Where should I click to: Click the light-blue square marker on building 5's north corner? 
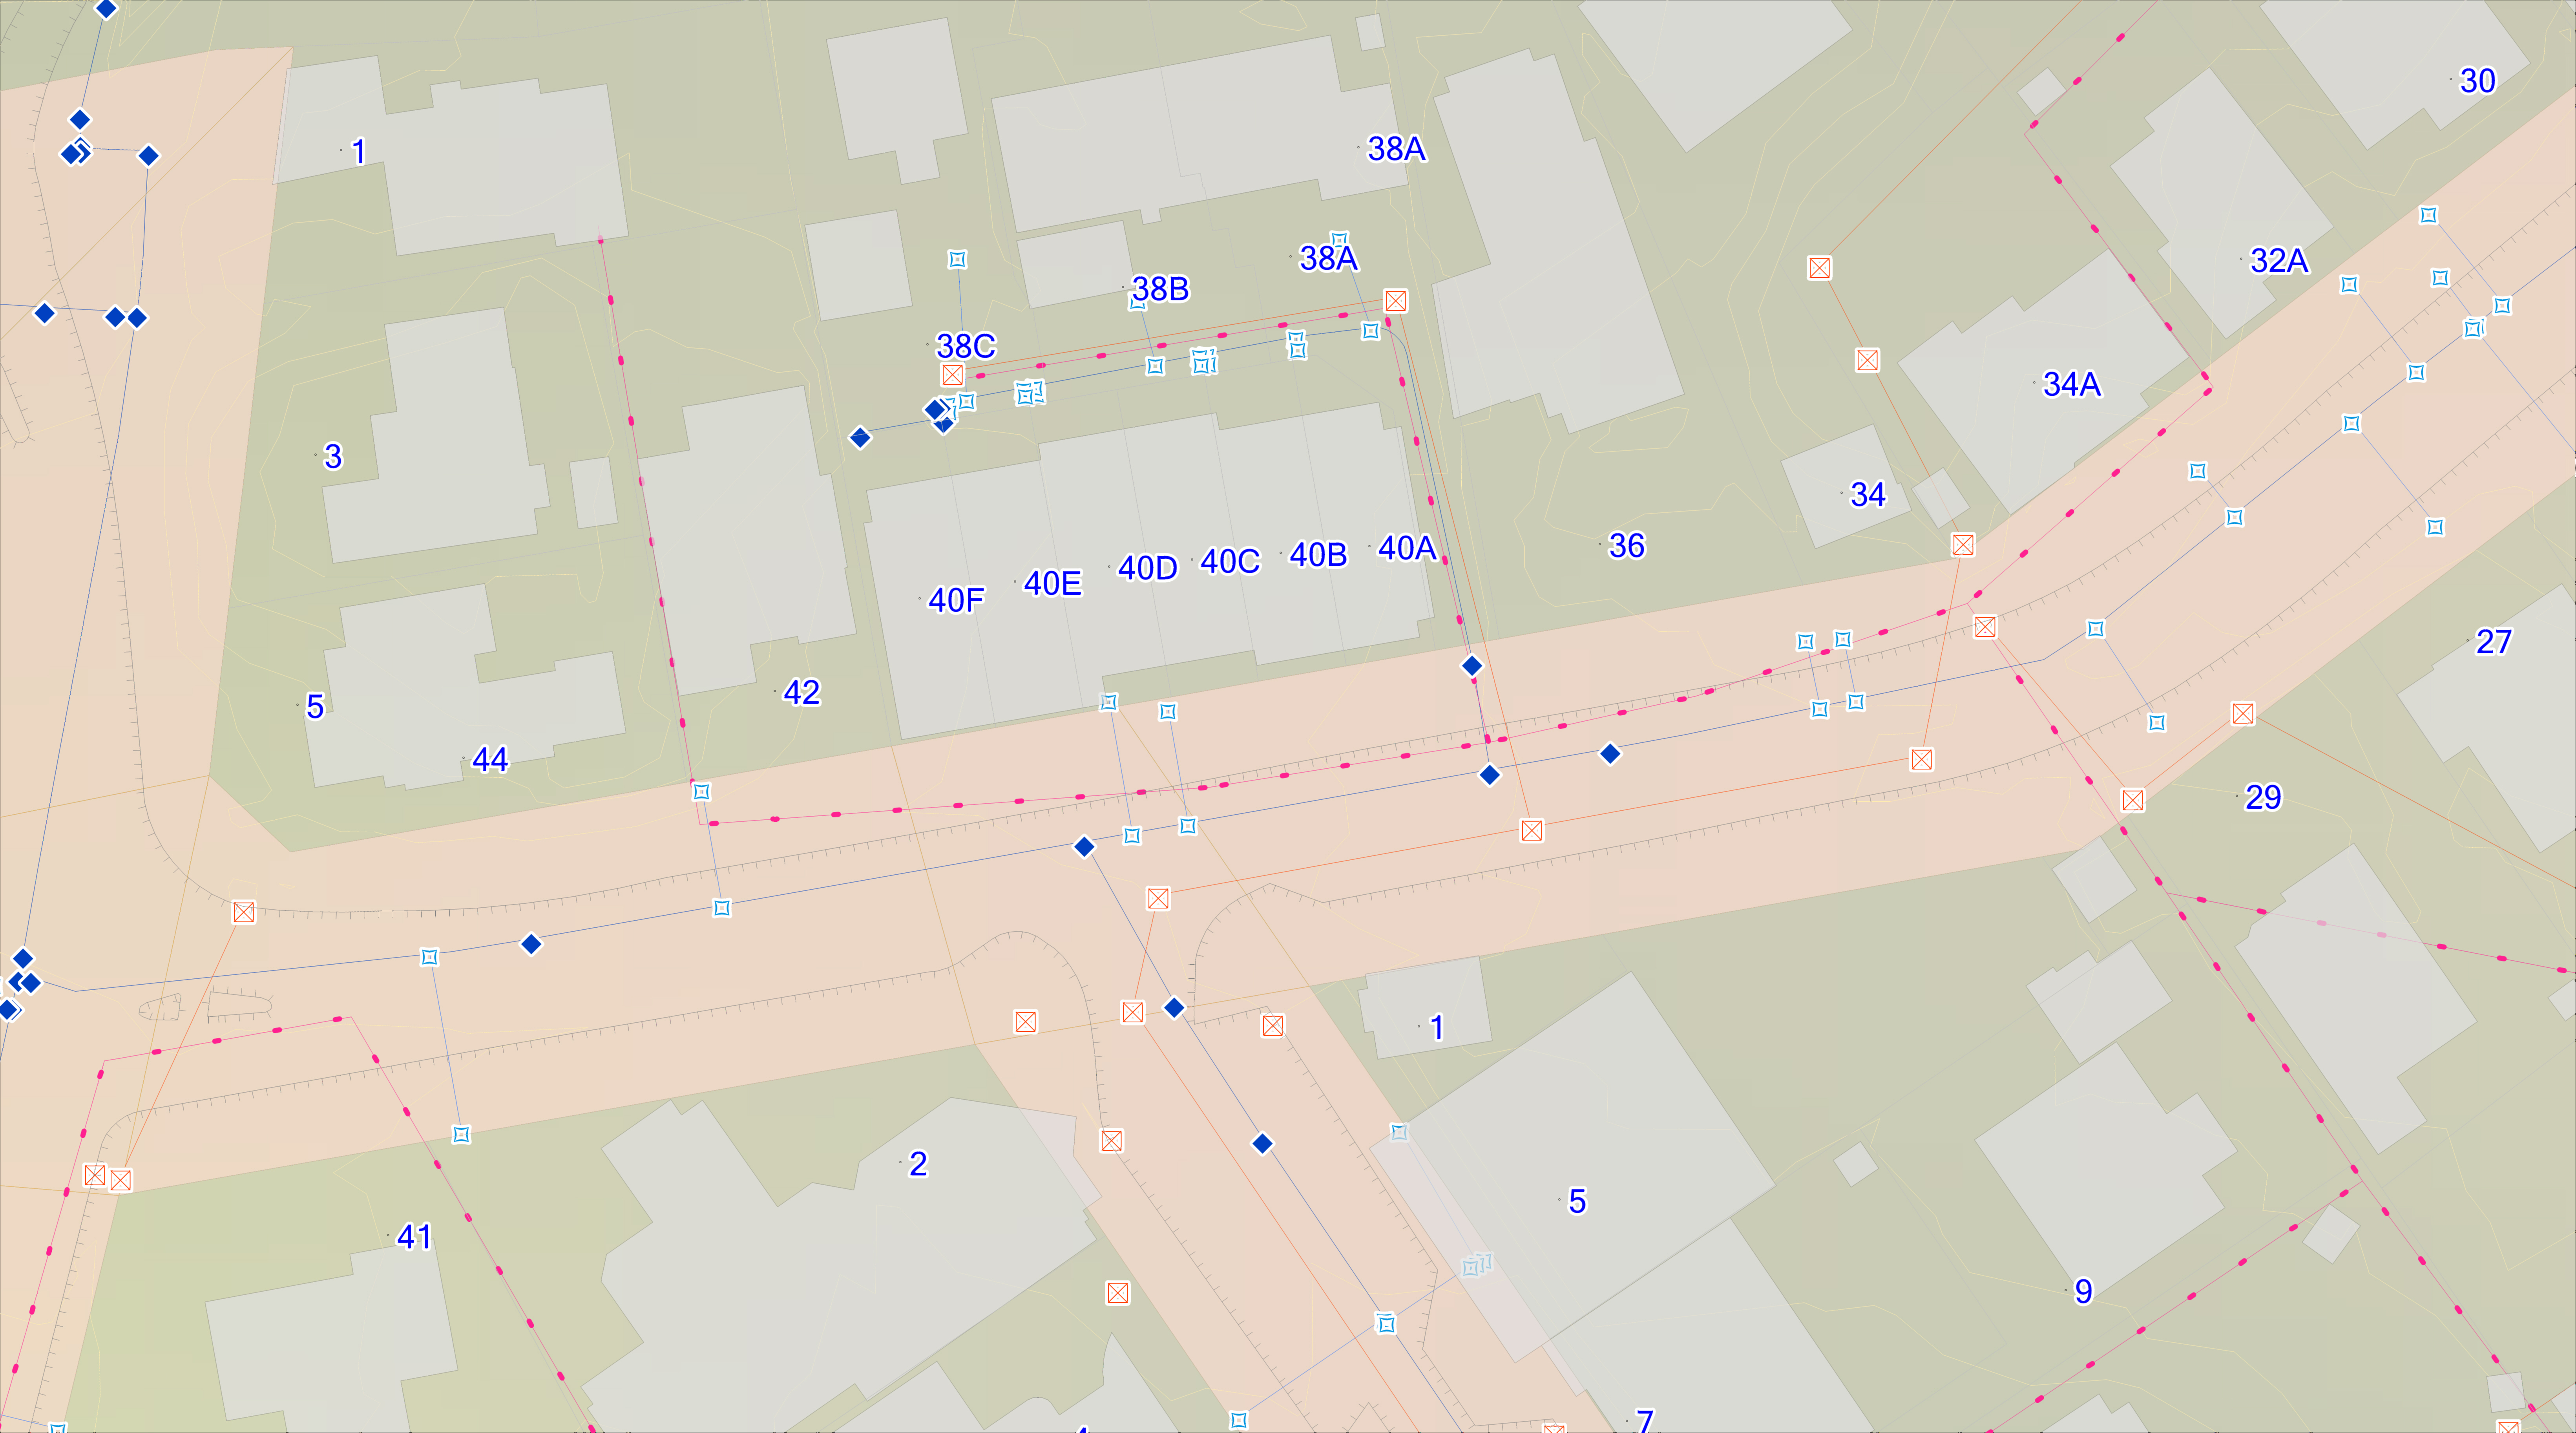[1399, 1132]
